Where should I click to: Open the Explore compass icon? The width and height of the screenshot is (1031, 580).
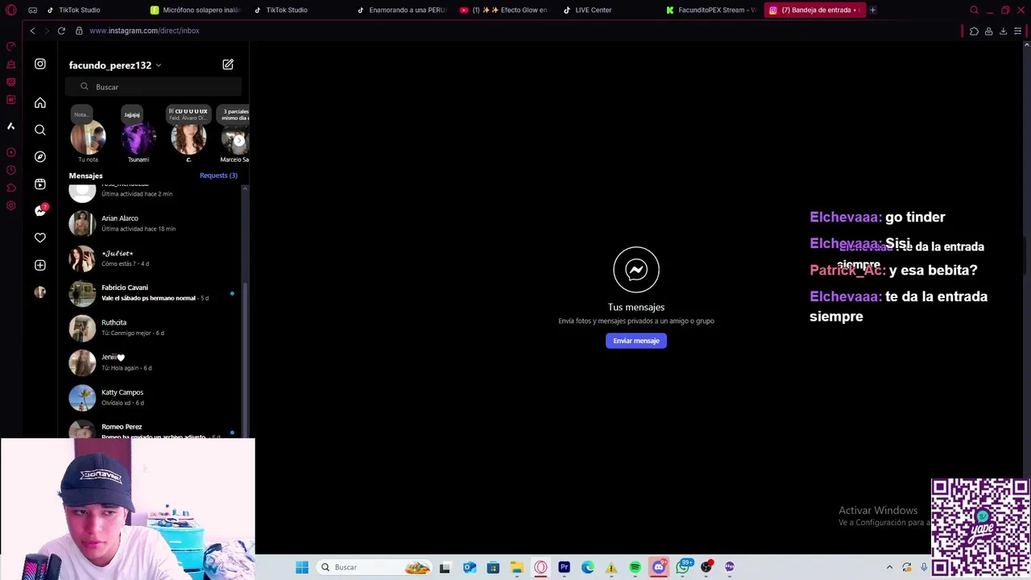point(40,157)
